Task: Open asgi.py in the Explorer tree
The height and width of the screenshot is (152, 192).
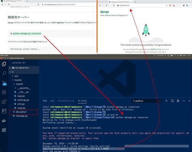Action: 24,96
